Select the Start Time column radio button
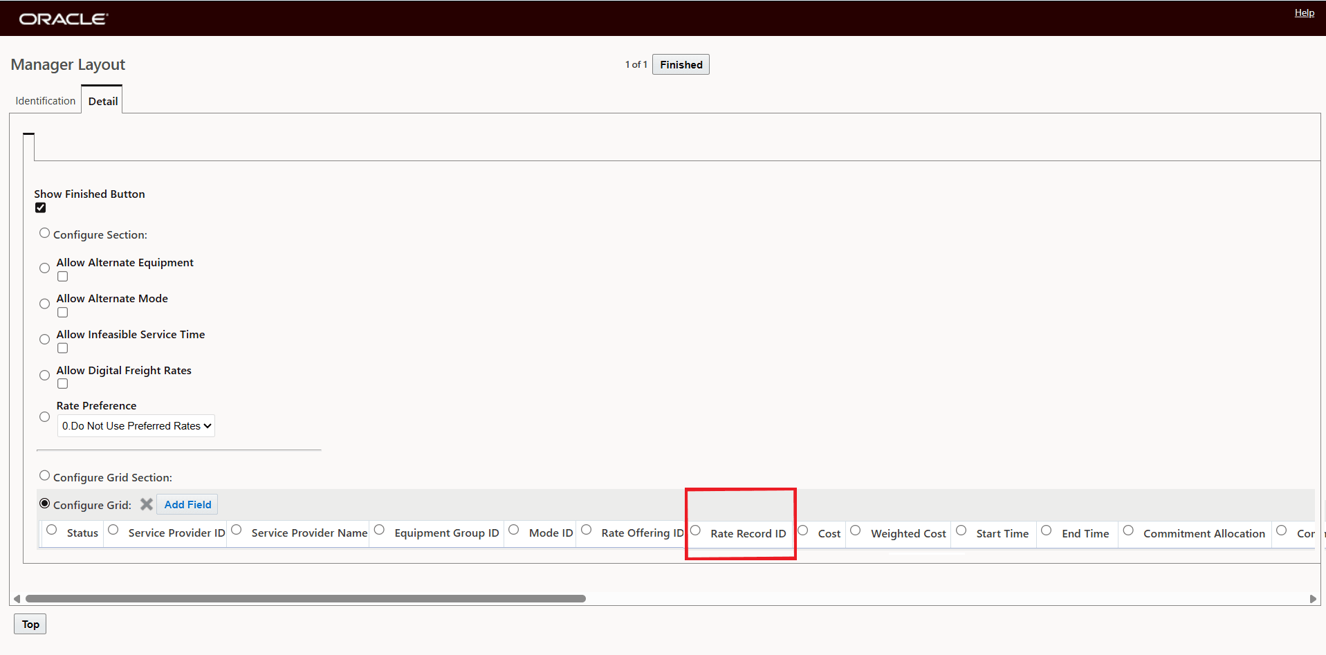Screen dimensions: 1326x655 click(x=961, y=531)
